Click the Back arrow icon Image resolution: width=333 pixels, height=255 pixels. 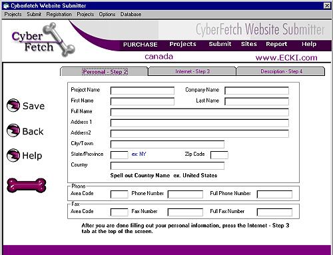[x=13, y=130]
